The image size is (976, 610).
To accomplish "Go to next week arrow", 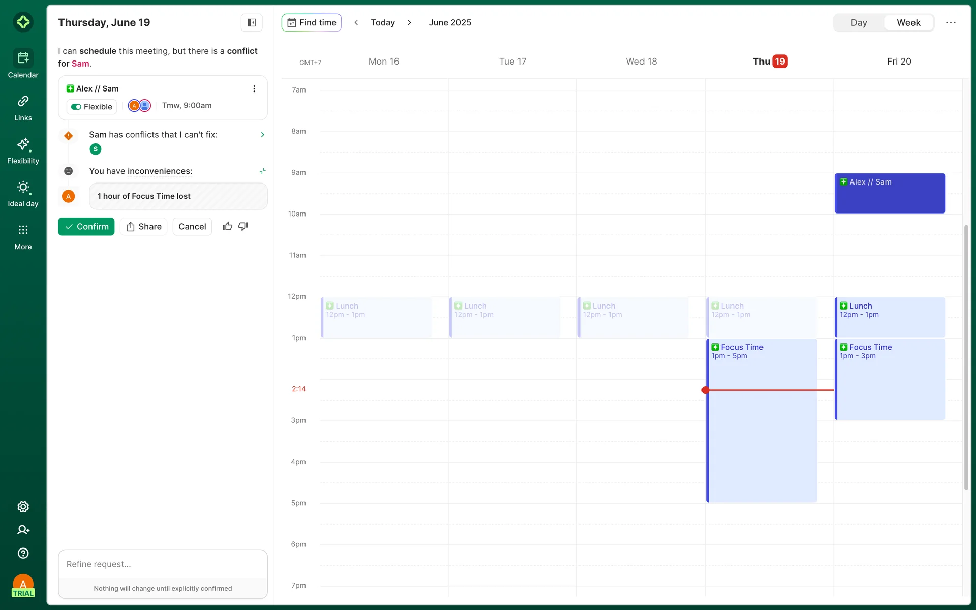I will pos(409,22).
